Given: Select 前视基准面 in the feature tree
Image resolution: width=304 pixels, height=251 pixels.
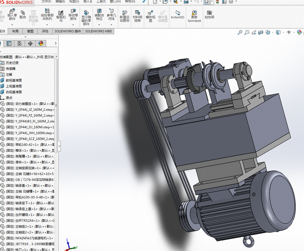Looking at the screenshot, I should click(x=14, y=80).
